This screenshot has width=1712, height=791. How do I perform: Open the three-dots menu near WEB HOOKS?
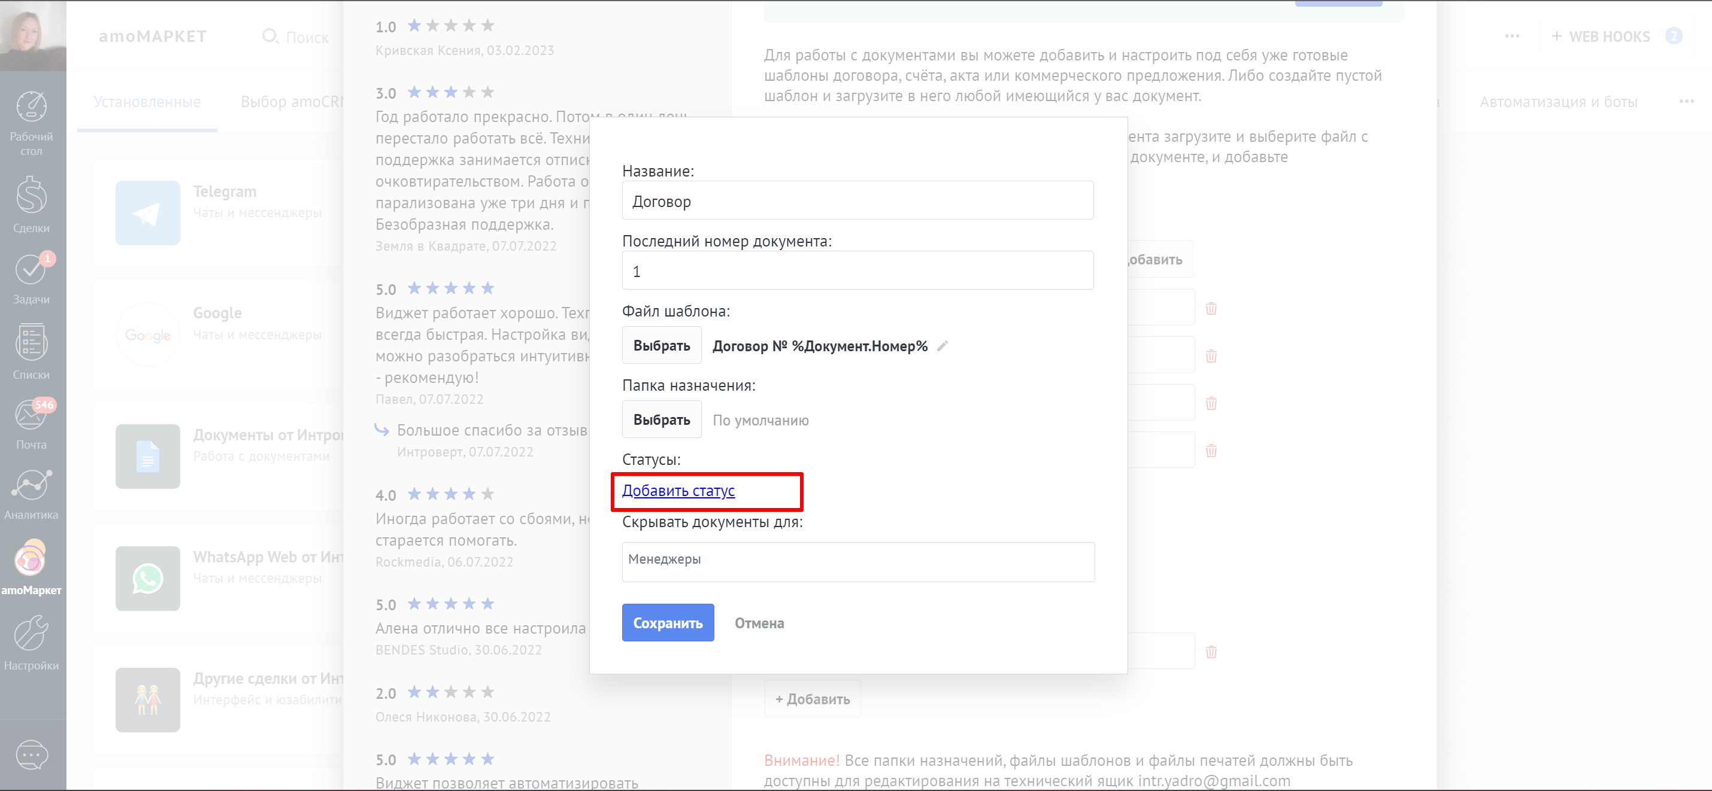(1513, 36)
